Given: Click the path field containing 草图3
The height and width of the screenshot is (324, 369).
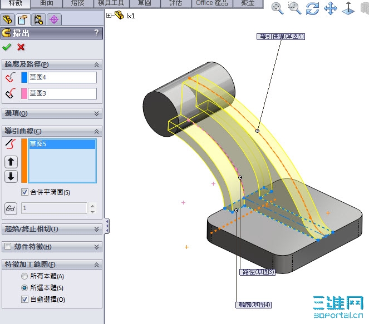Looking at the screenshot, I should pyautogui.click(x=62, y=93).
